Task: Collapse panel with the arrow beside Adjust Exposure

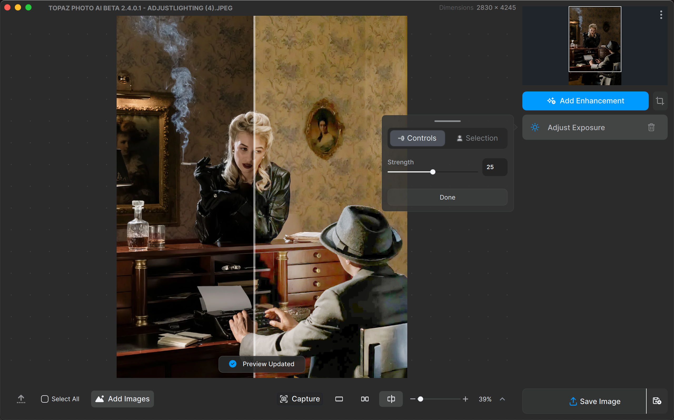Action: coord(516,127)
